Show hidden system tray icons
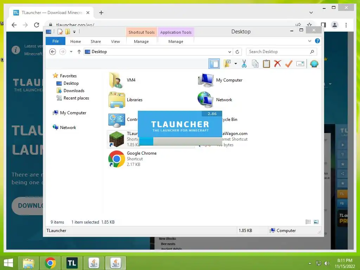The width and height of the screenshot is (360, 270). click(310, 263)
